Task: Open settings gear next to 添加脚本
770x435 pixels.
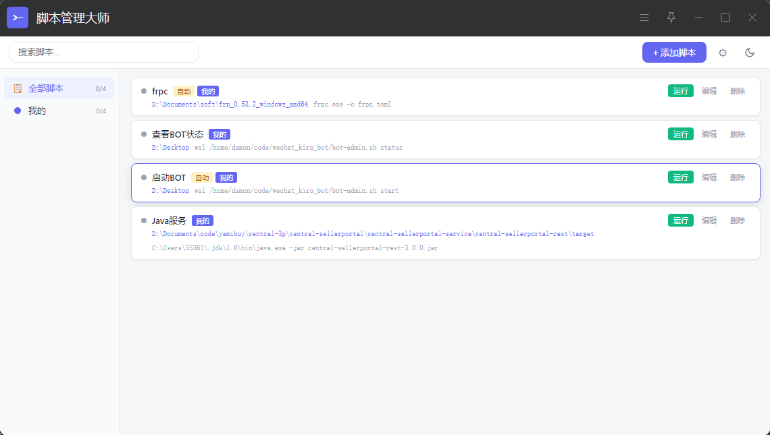Action: pos(723,53)
